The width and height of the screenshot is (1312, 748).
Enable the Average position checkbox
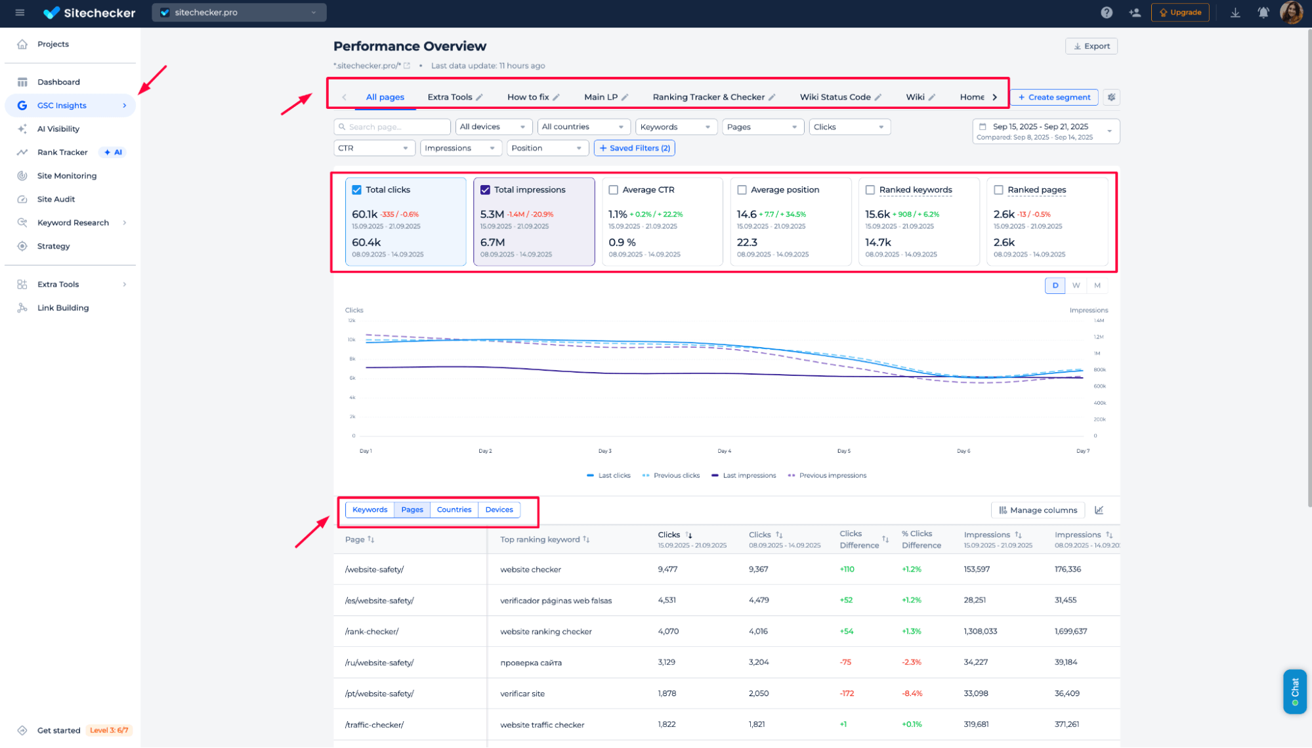coord(742,190)
